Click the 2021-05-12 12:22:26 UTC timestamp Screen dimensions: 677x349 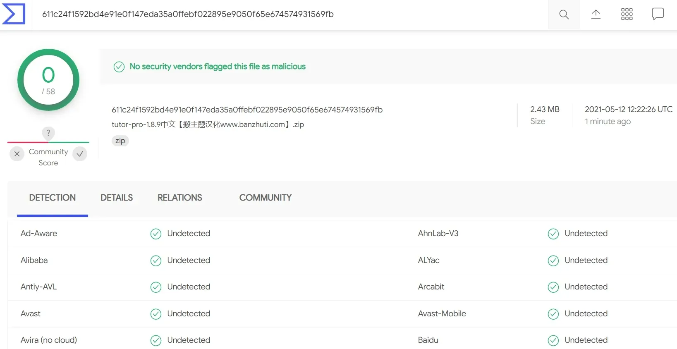pos(629,109)
